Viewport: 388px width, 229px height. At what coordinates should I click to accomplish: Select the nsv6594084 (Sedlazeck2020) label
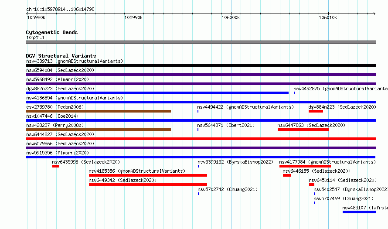[x=60, y=70]
